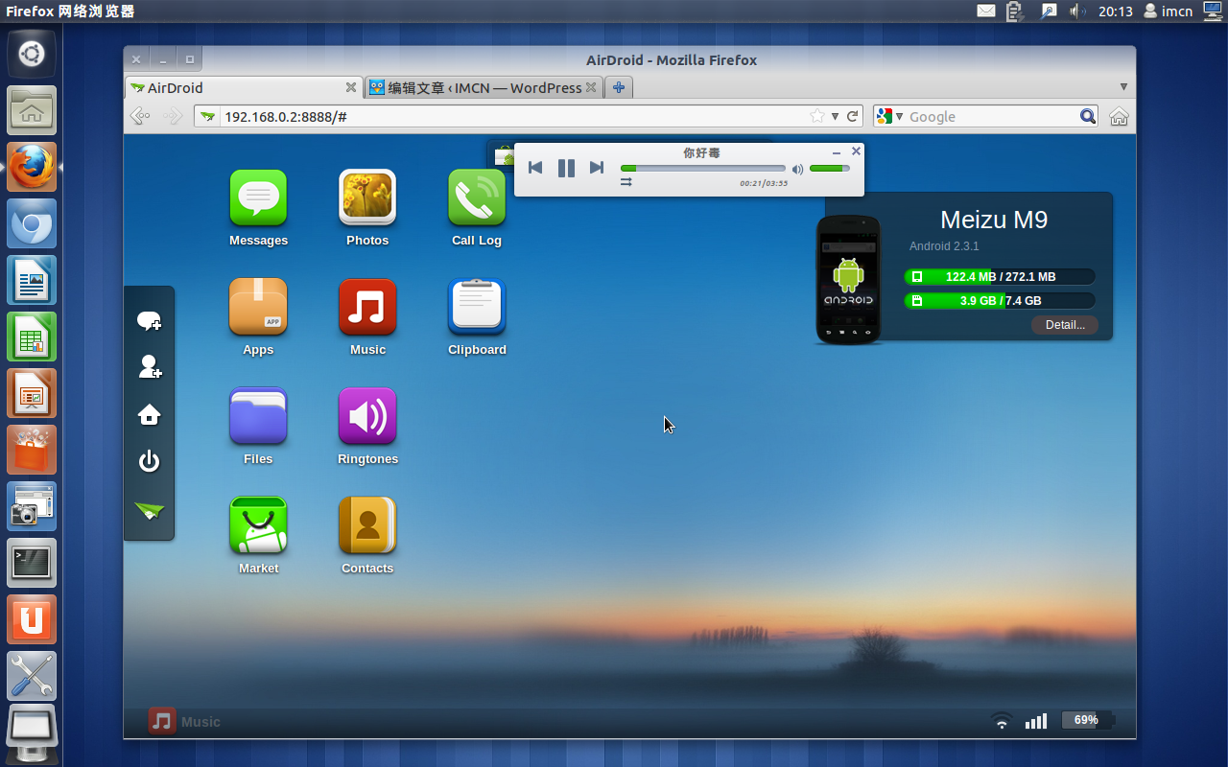Click the Wi-Fi status icon in AirDroid bar
This screenshot has width=1228, height=767.
[x=1002, y=721]
